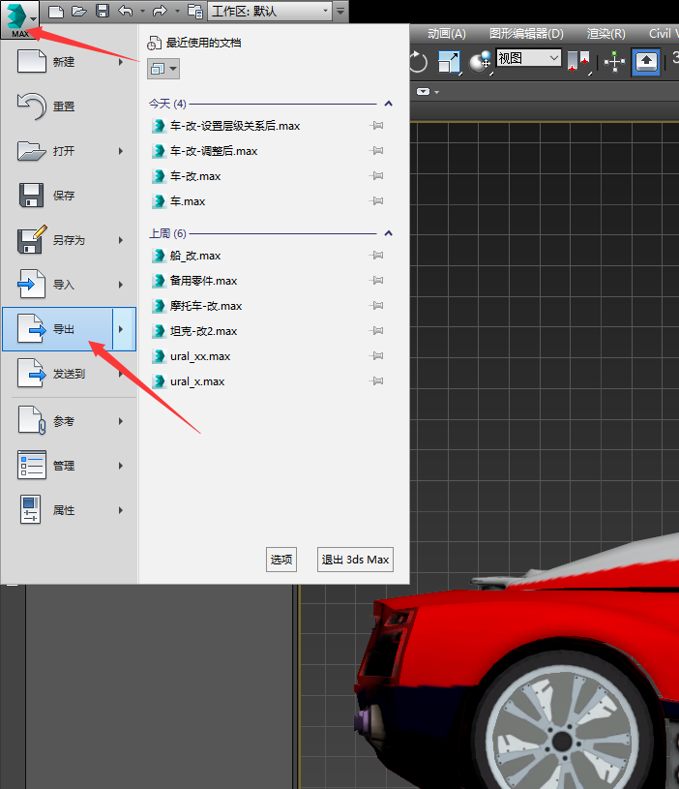Select the 重置 (Reset) icon in application menu
The image size is (679, 789).
point(32,106)
